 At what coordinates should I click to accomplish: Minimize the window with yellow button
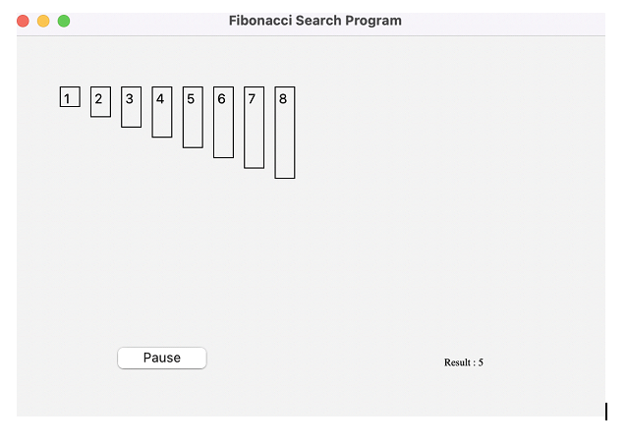coord(43,21)
